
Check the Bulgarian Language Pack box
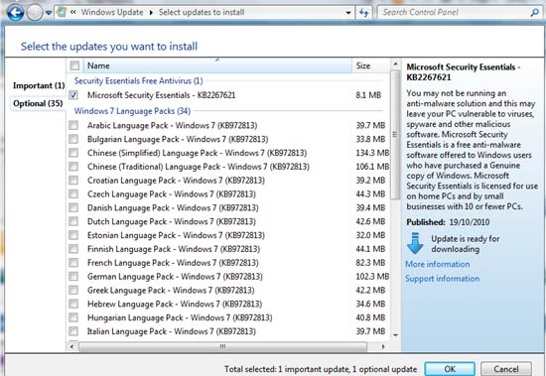click(x=73, y=139)
